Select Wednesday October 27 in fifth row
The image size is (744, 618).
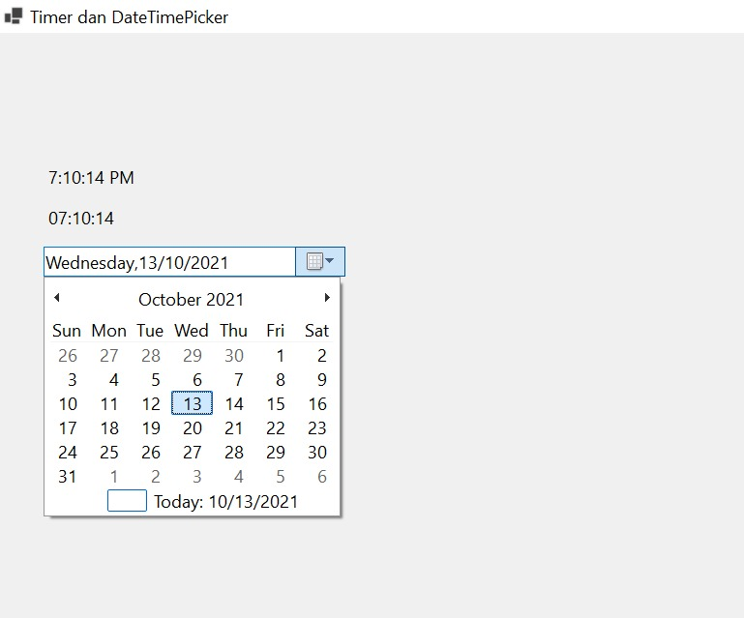coord(193,452)
